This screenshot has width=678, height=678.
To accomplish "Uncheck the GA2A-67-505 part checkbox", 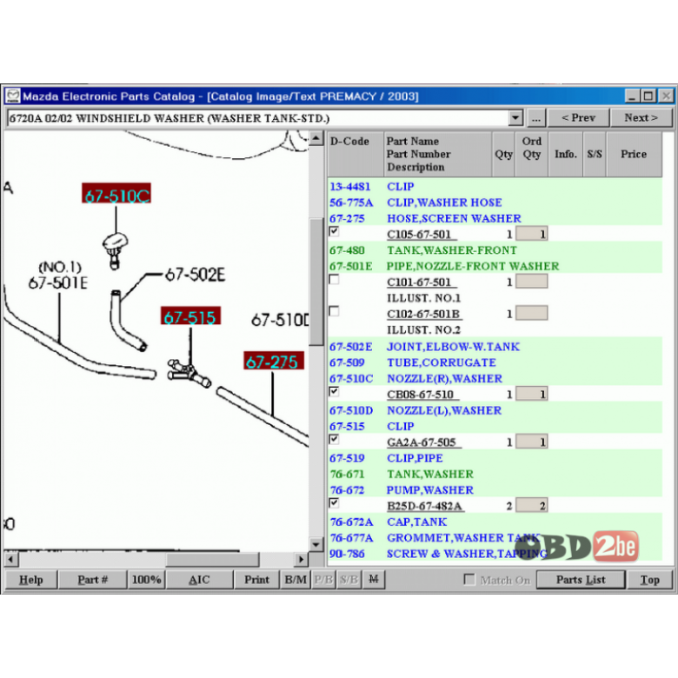I will click(334, 439).
